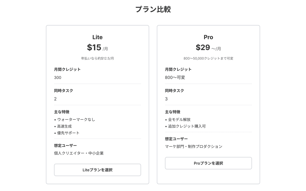Click the 全モデル解放 feature item

[179, 119]
